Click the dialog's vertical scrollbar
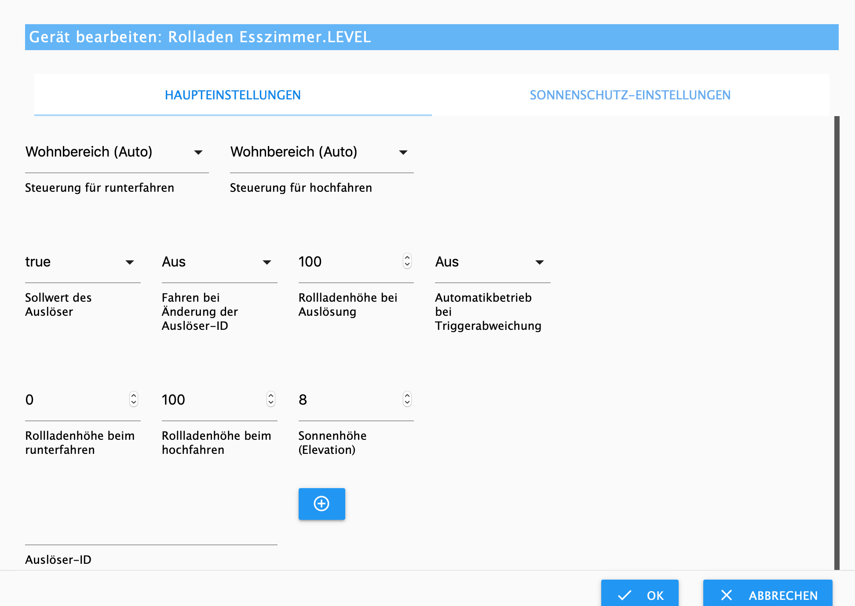 tap(837, 343)
